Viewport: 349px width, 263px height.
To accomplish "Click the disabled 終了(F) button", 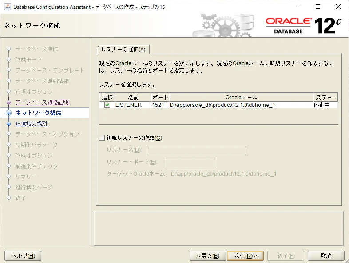I will 286,255.
